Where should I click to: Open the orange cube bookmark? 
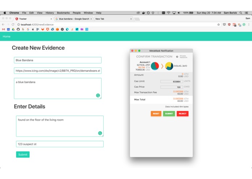point(57,29)
